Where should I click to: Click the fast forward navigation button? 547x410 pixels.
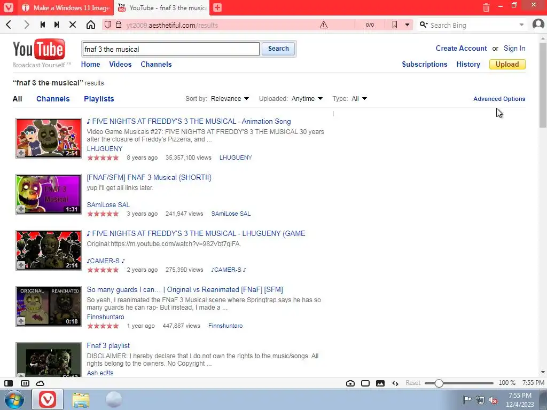(57, 25)
